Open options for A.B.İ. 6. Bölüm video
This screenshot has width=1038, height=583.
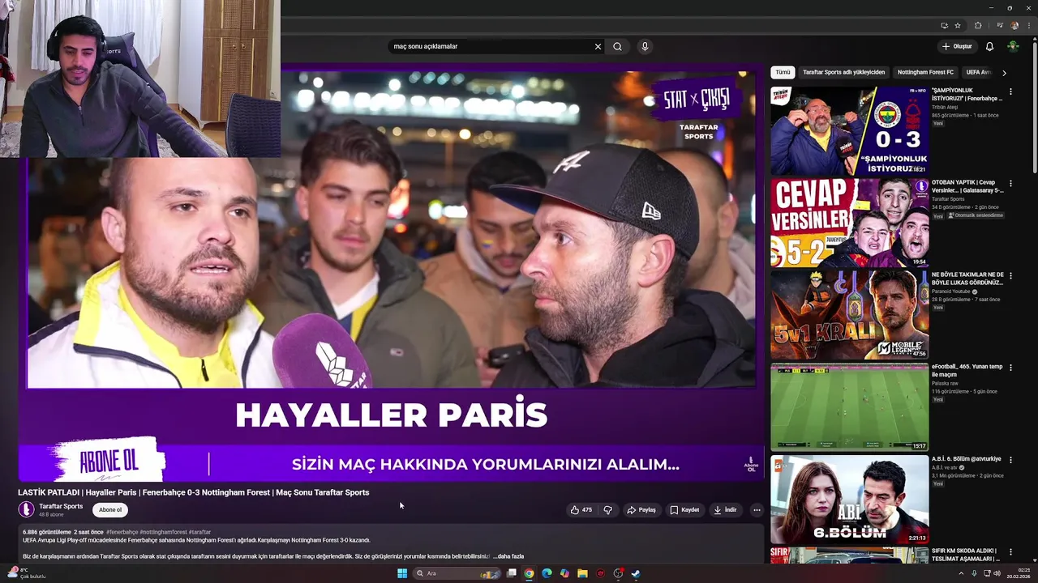[1010, 460]
